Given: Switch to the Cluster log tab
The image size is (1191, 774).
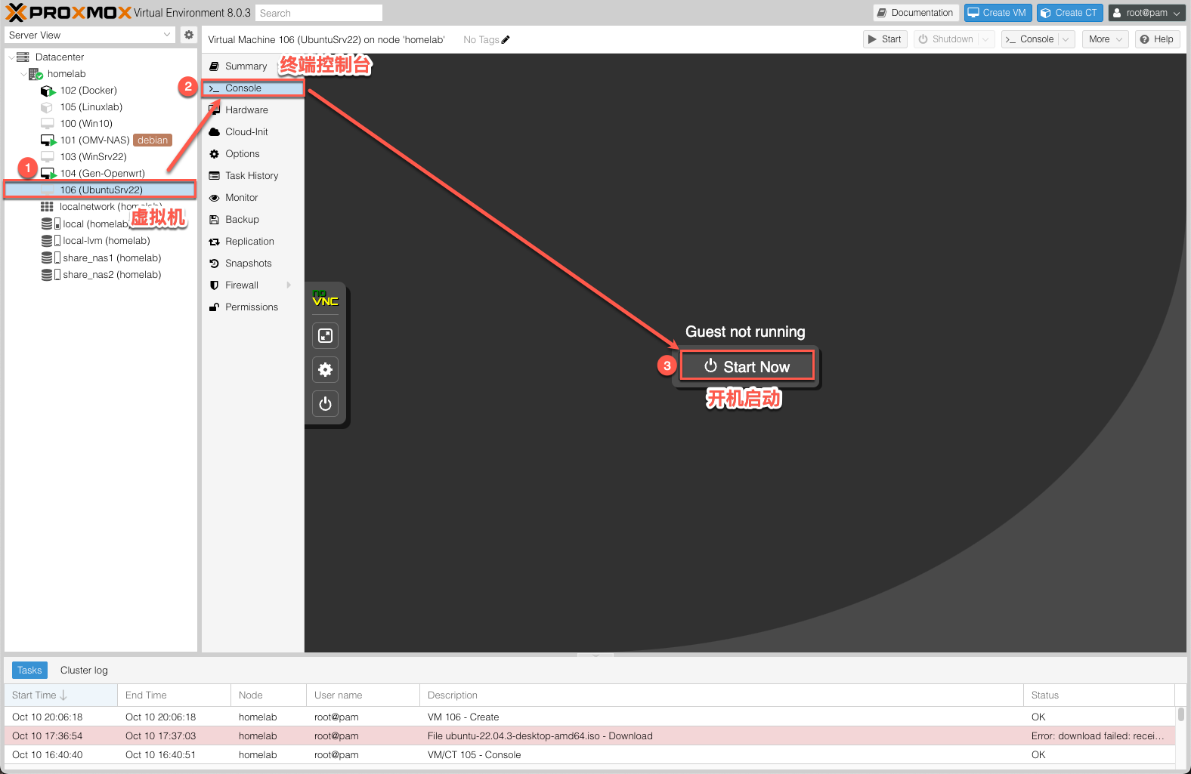Looking at the screenshot, I should [84, 671].
